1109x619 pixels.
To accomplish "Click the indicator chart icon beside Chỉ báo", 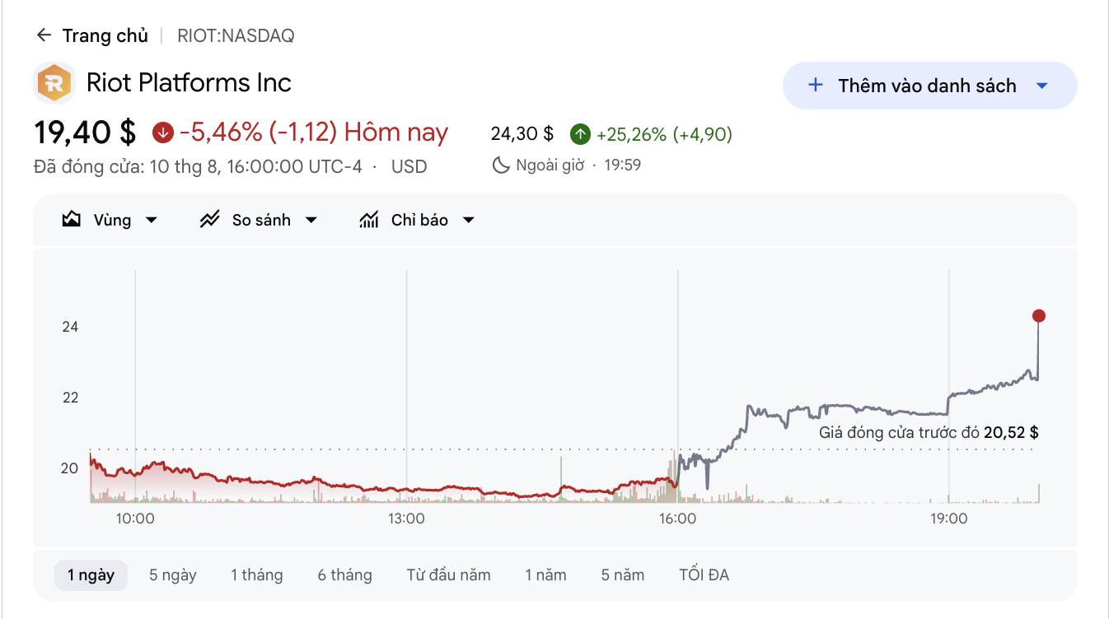I will (369, 220).
